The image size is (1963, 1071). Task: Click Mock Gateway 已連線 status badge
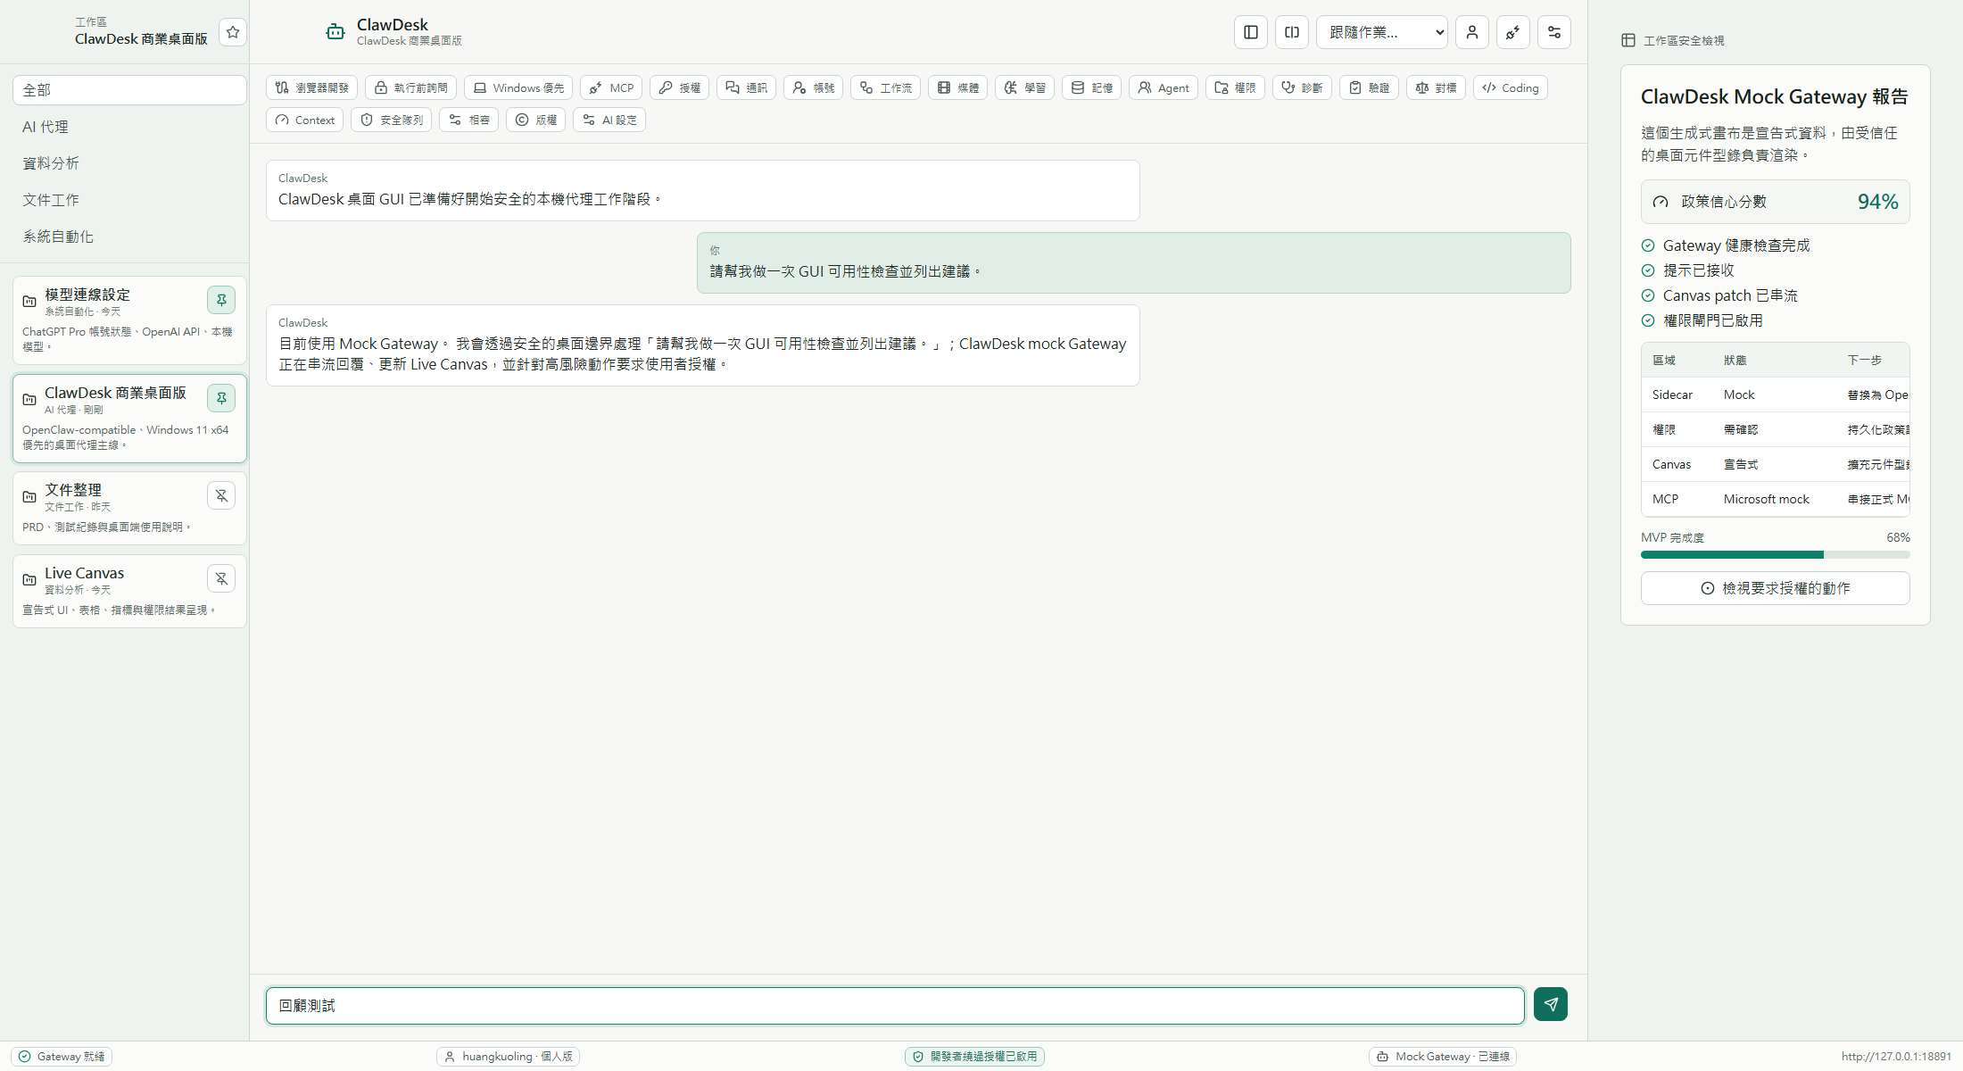1444,1057
